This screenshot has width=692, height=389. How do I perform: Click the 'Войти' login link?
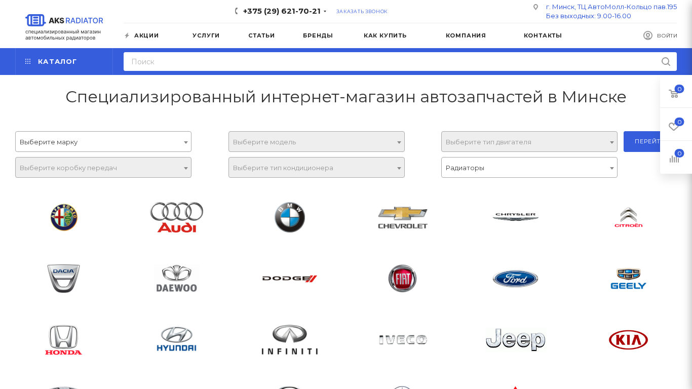coord(667,35)
